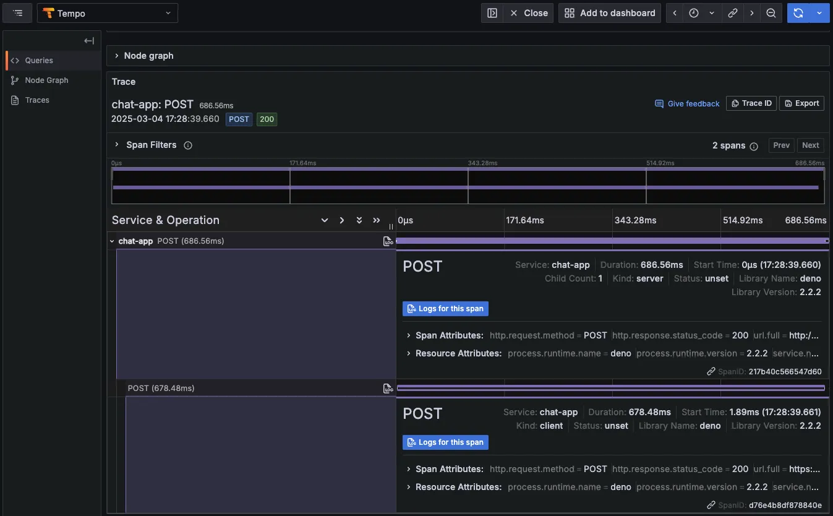Export the current trace
The width and height of the screenshot is (833, 516).
[x=801, y=103]
